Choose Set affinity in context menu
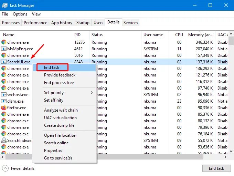234x176 pixels. pyautogui.click(x=64, y=100)
